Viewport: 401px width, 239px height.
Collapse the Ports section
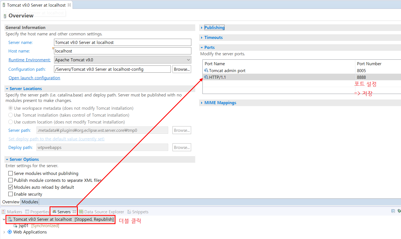pos(202,48)
